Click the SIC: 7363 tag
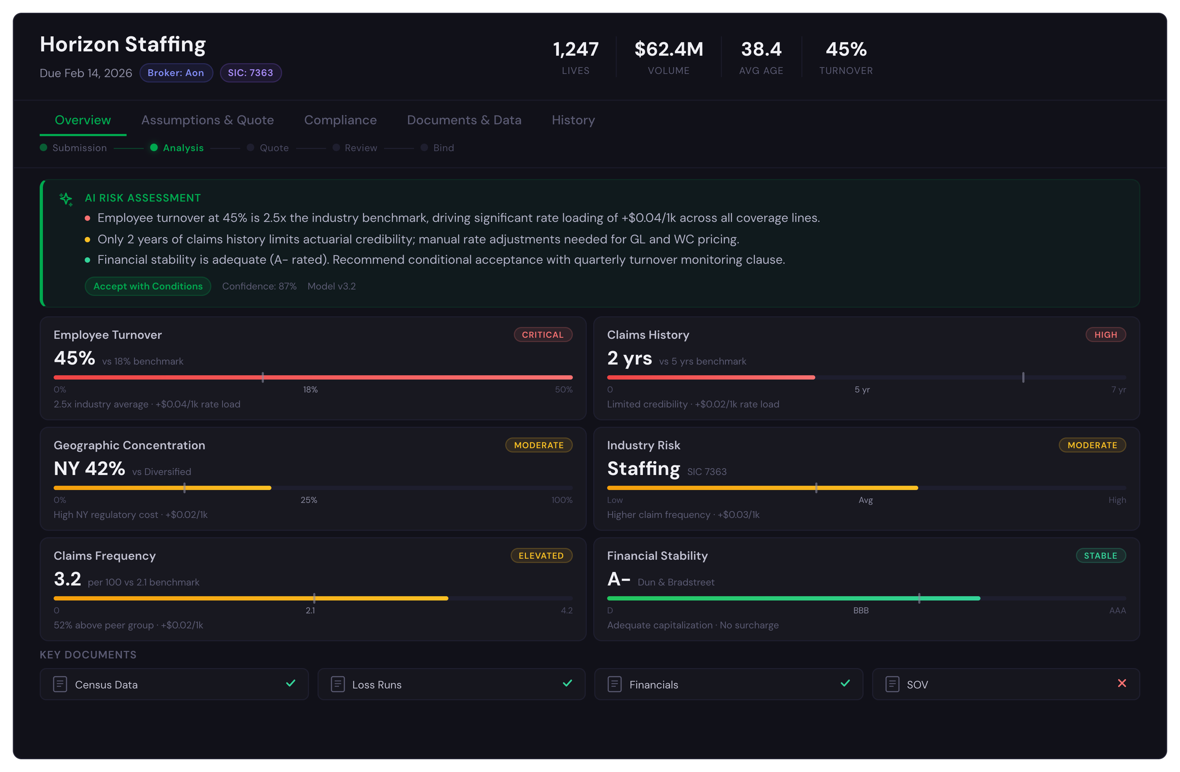 click(250, 73)
